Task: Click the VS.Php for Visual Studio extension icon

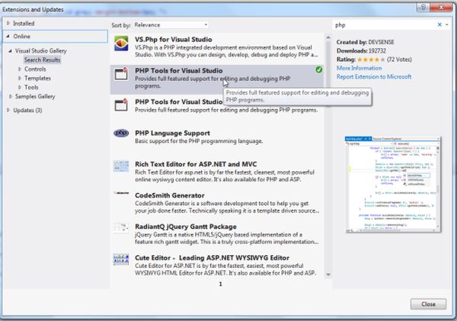Action: [x=121, y=43]
